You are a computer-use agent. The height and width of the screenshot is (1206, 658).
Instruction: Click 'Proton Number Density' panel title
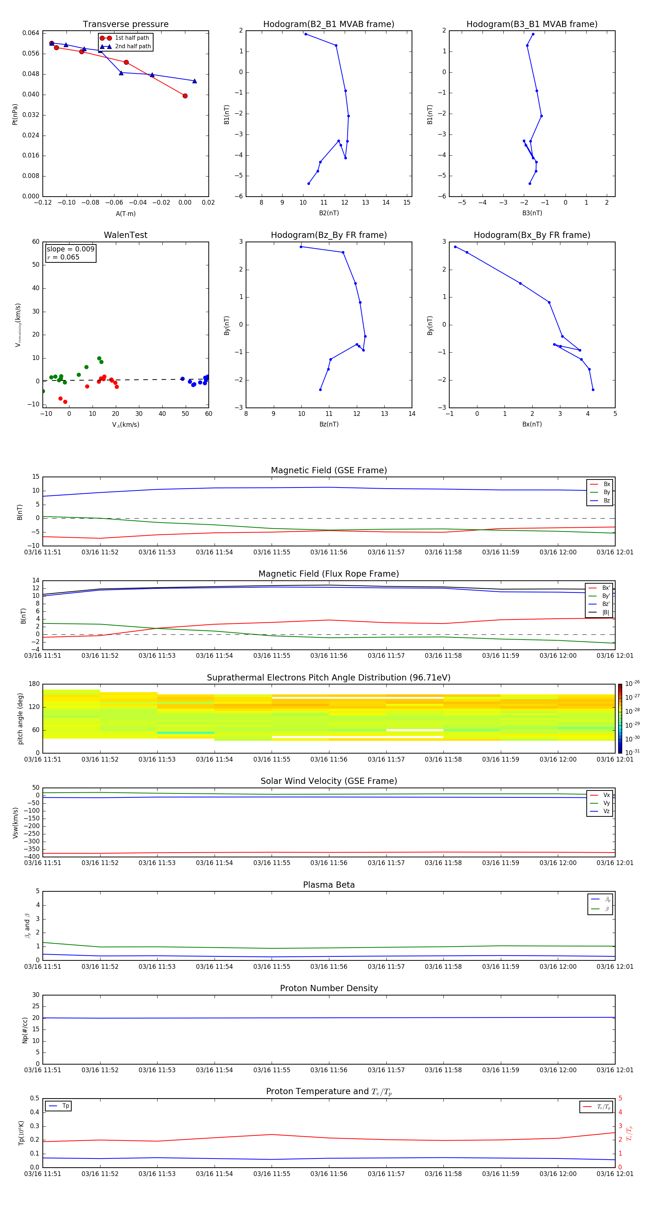click(329, 988)
